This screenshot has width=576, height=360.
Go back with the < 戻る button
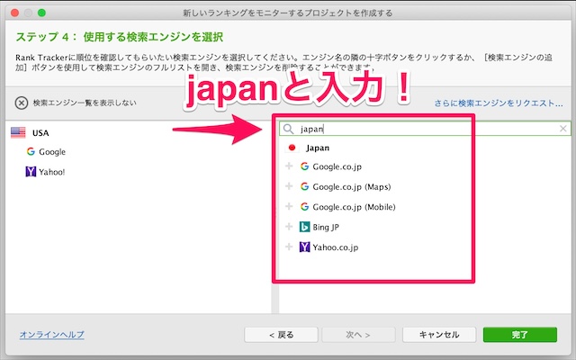(281, 335)
